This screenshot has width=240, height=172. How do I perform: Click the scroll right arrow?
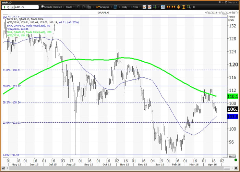[x=232, y=168]
